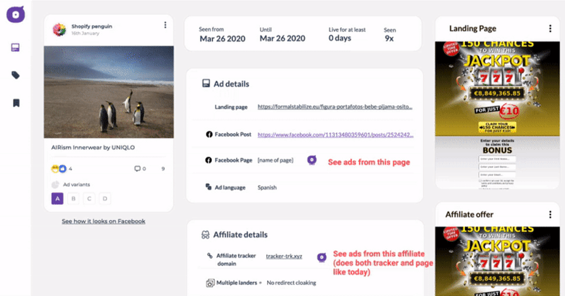
Task: Click purple icon beside tracker-trk.xyz
Action: [322, 257]
